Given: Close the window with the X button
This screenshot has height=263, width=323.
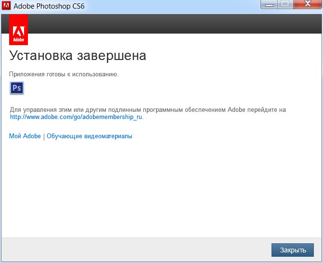Looking at the screenshot, I should point(308,4).
